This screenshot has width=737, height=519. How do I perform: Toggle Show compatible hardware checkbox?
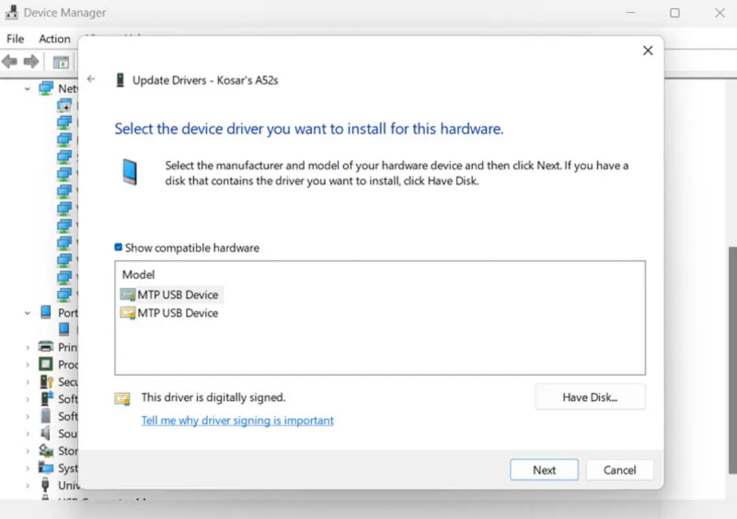119,247
